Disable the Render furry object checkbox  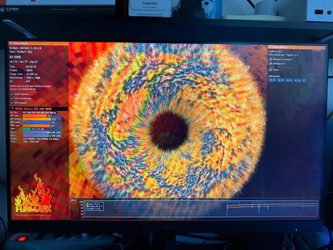point(271,59)
